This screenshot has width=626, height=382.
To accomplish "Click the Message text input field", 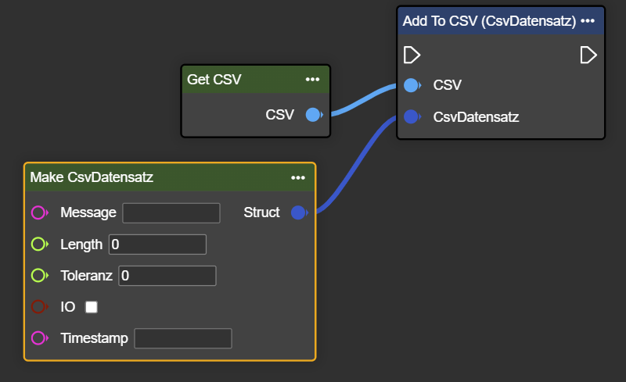I will tap(171, 212).
